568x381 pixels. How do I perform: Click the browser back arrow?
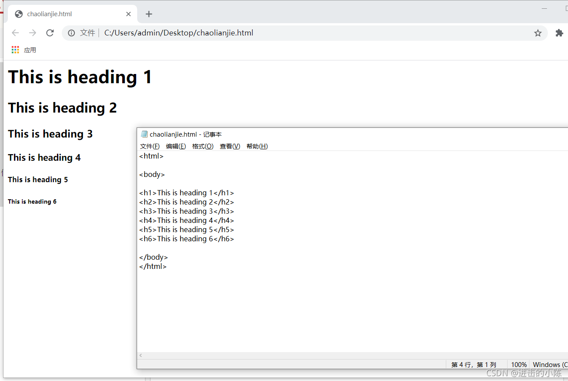point(15,33)
